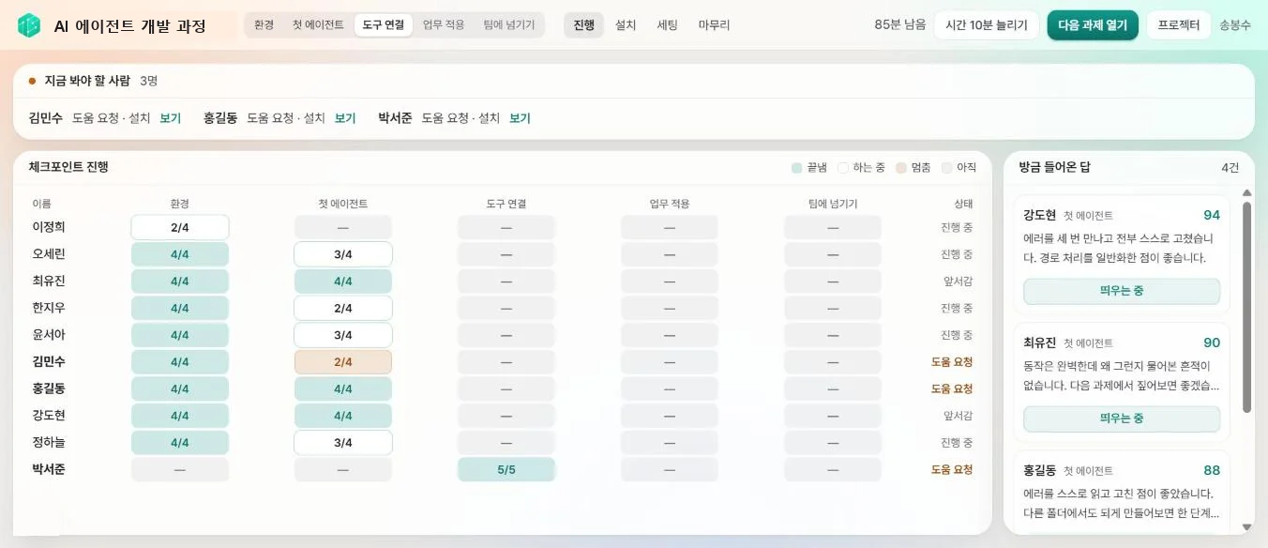Screen dimensions: 1268x548
Task: Select the 한지우 row name
Action: coord(49,308)
